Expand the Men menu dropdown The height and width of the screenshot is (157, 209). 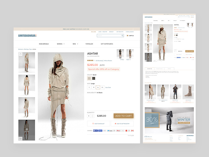75,44
